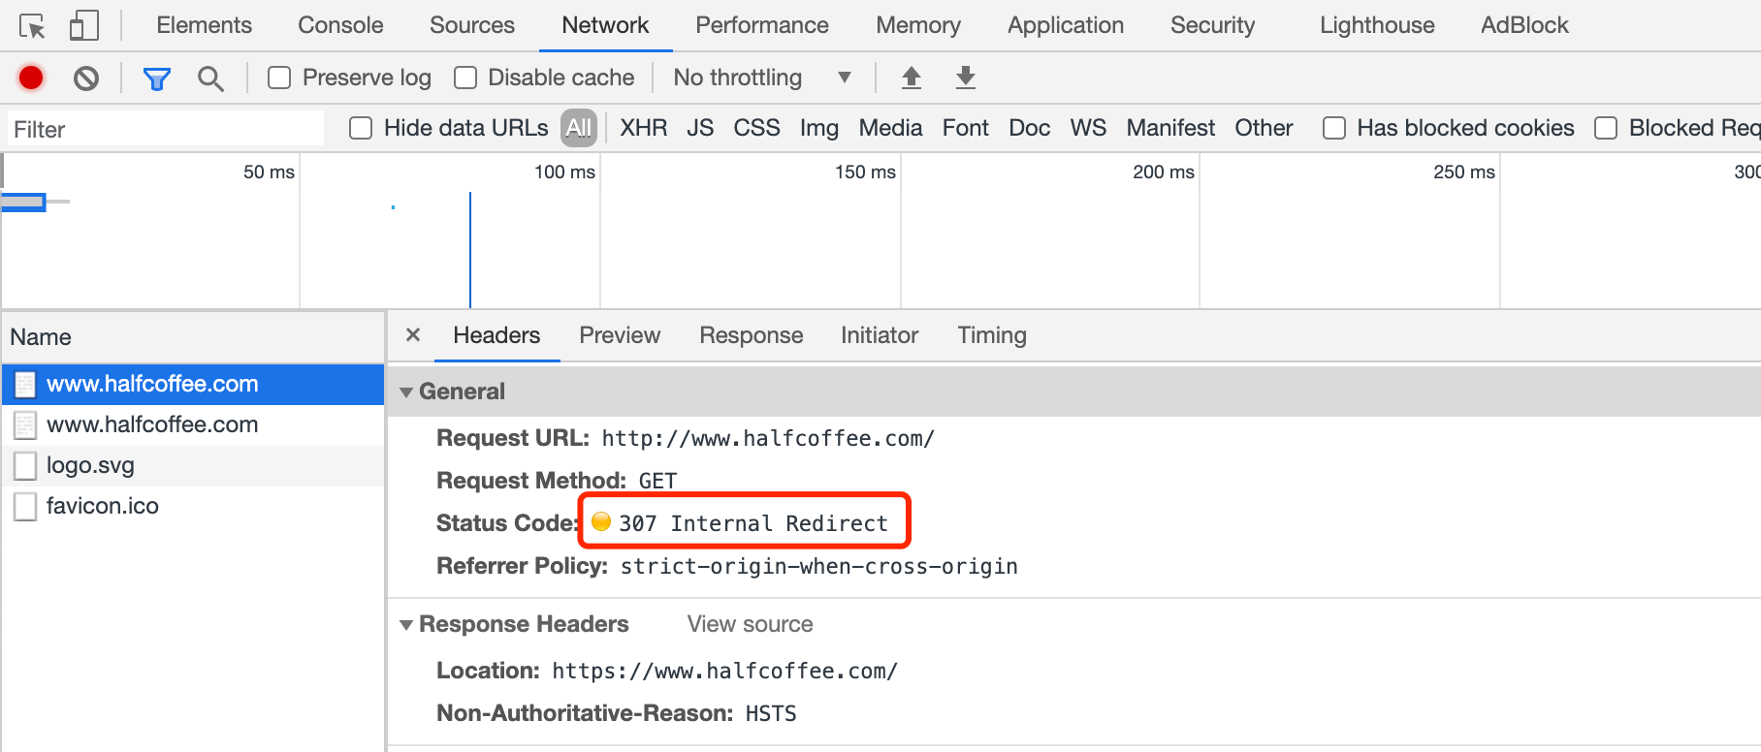Filter requests by JS
Viewport: 1761px width, 752px height.
click(x=700, y=128)
